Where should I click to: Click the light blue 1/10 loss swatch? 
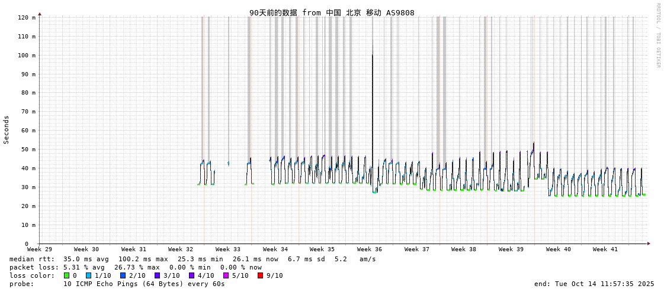coord(88,275)
